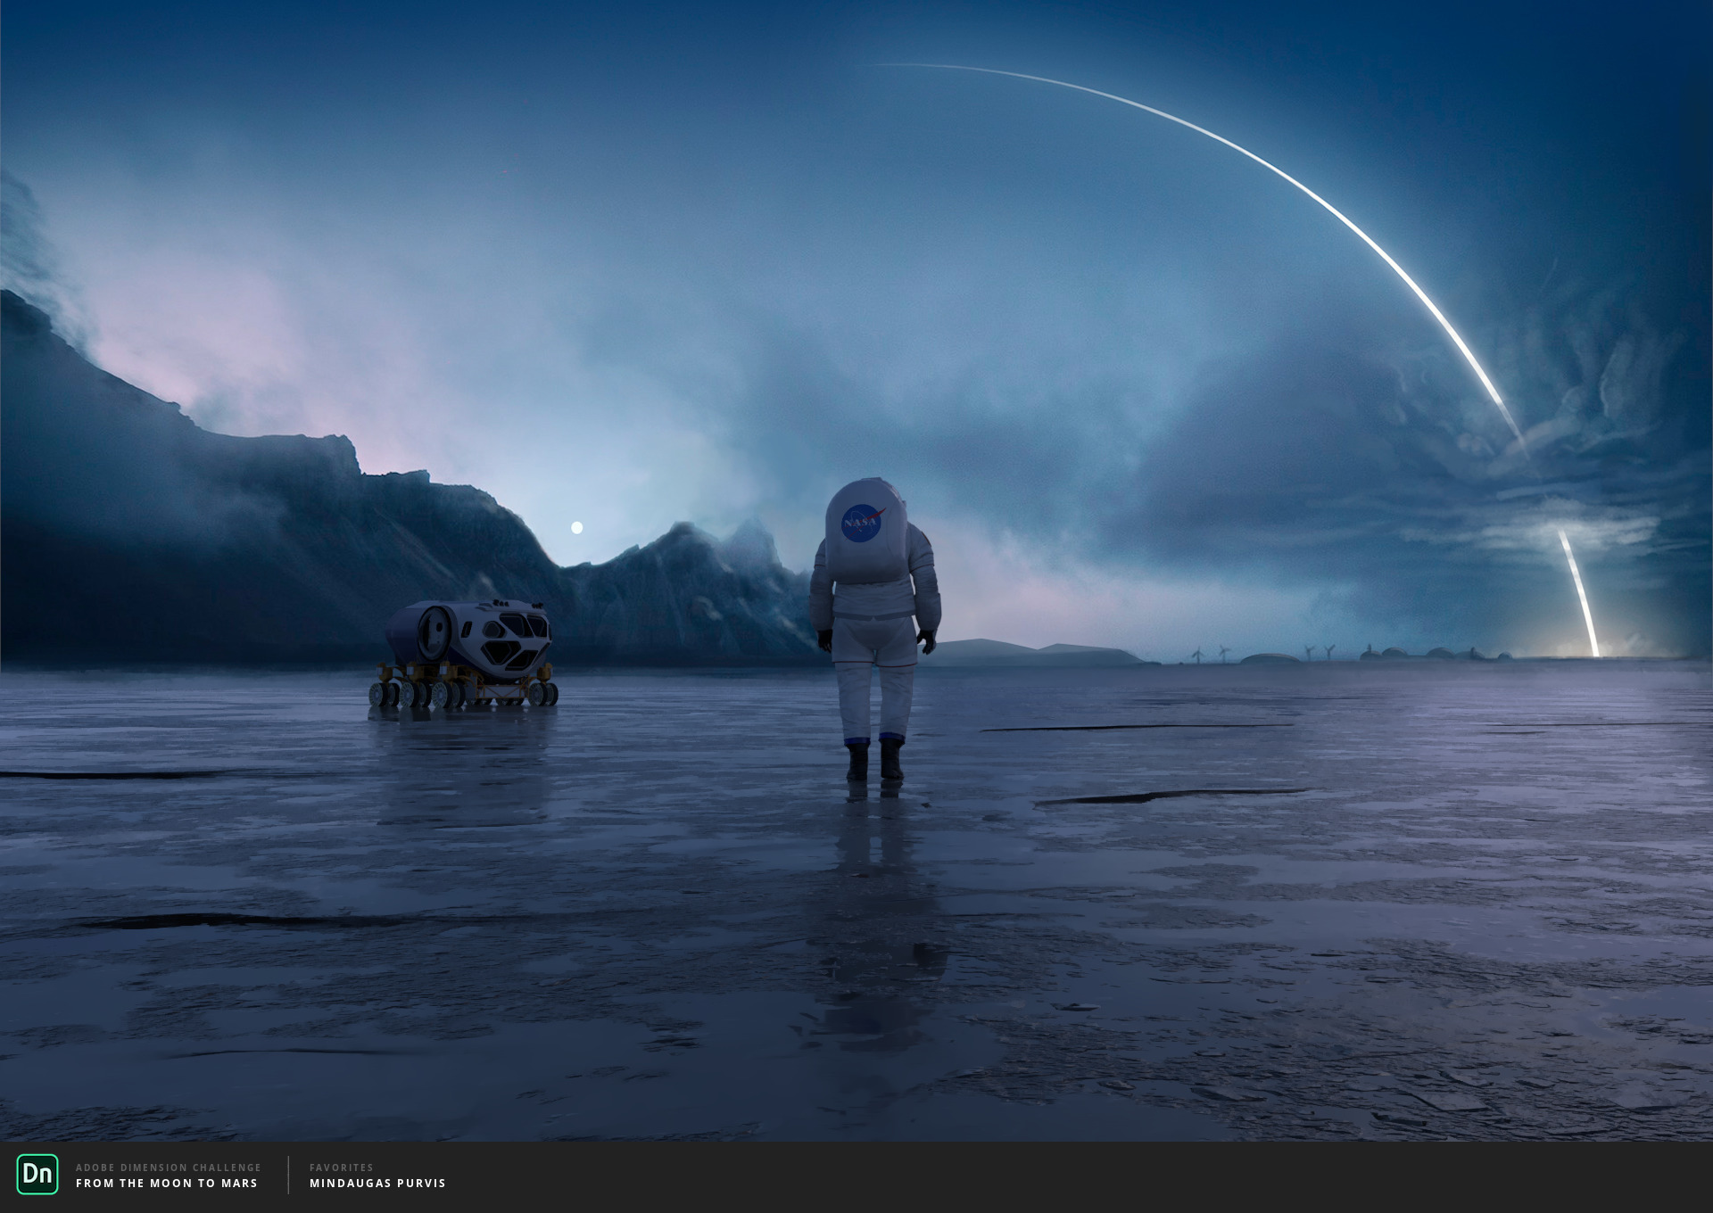1713x1213 pixels.
Task: Click the round hatch on the rover's side
Action: [x=435, y=631]
